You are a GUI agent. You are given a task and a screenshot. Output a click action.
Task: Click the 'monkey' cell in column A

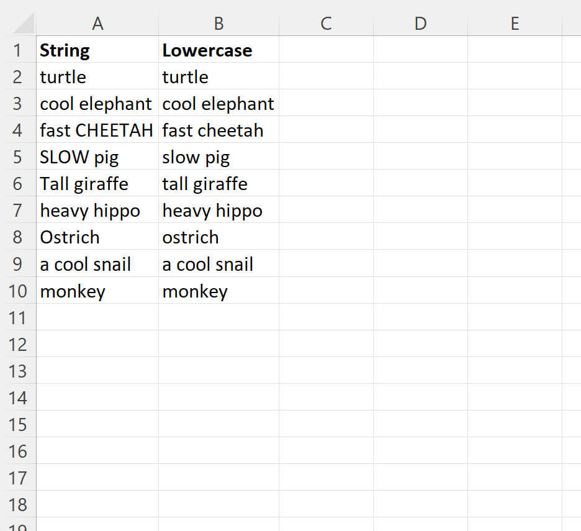97,291
